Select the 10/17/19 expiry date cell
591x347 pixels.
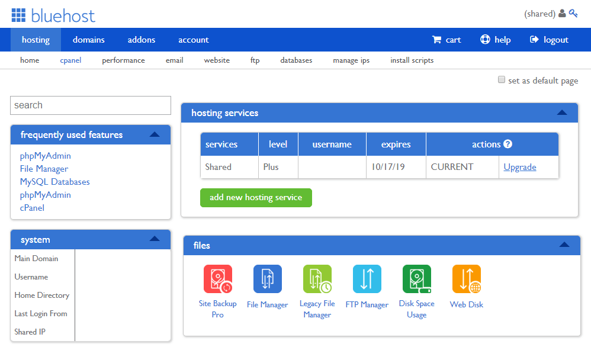(x=396, y=167)
